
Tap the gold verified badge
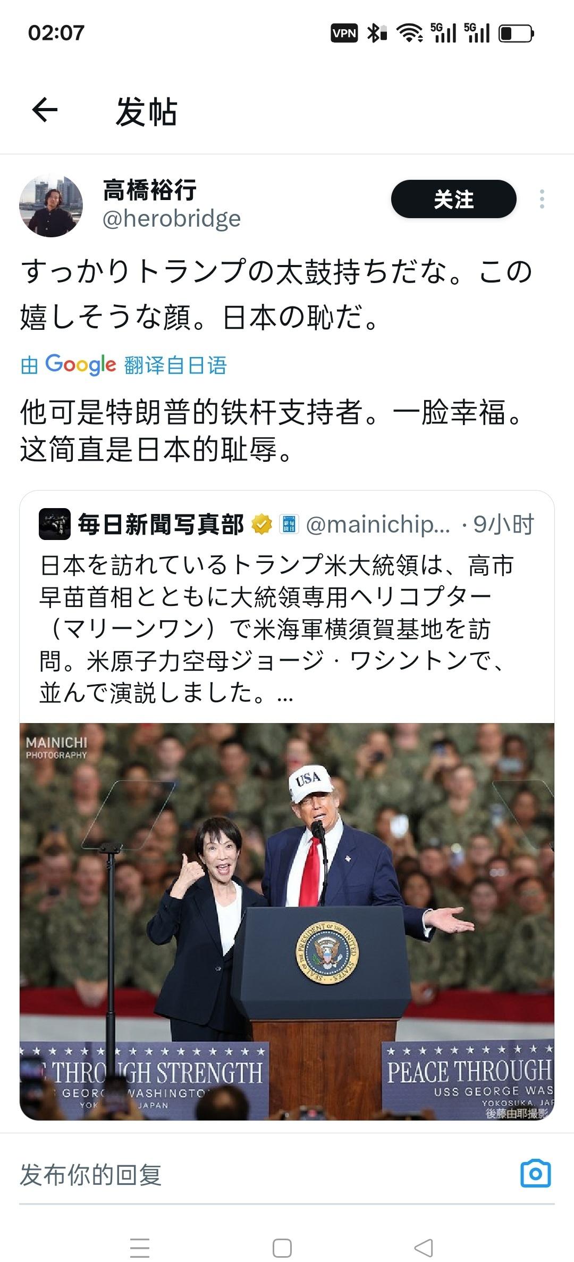click(x=261, y=524)
